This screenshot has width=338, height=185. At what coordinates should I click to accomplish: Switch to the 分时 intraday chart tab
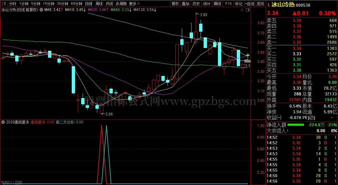(13, 4)
